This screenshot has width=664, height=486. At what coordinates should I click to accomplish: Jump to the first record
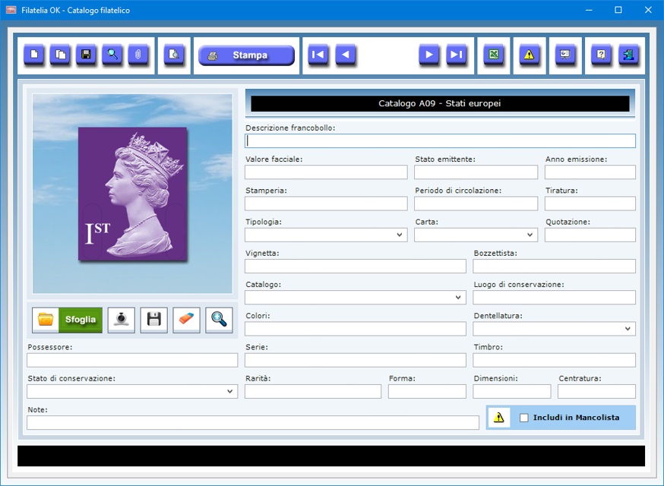(318, 55)
